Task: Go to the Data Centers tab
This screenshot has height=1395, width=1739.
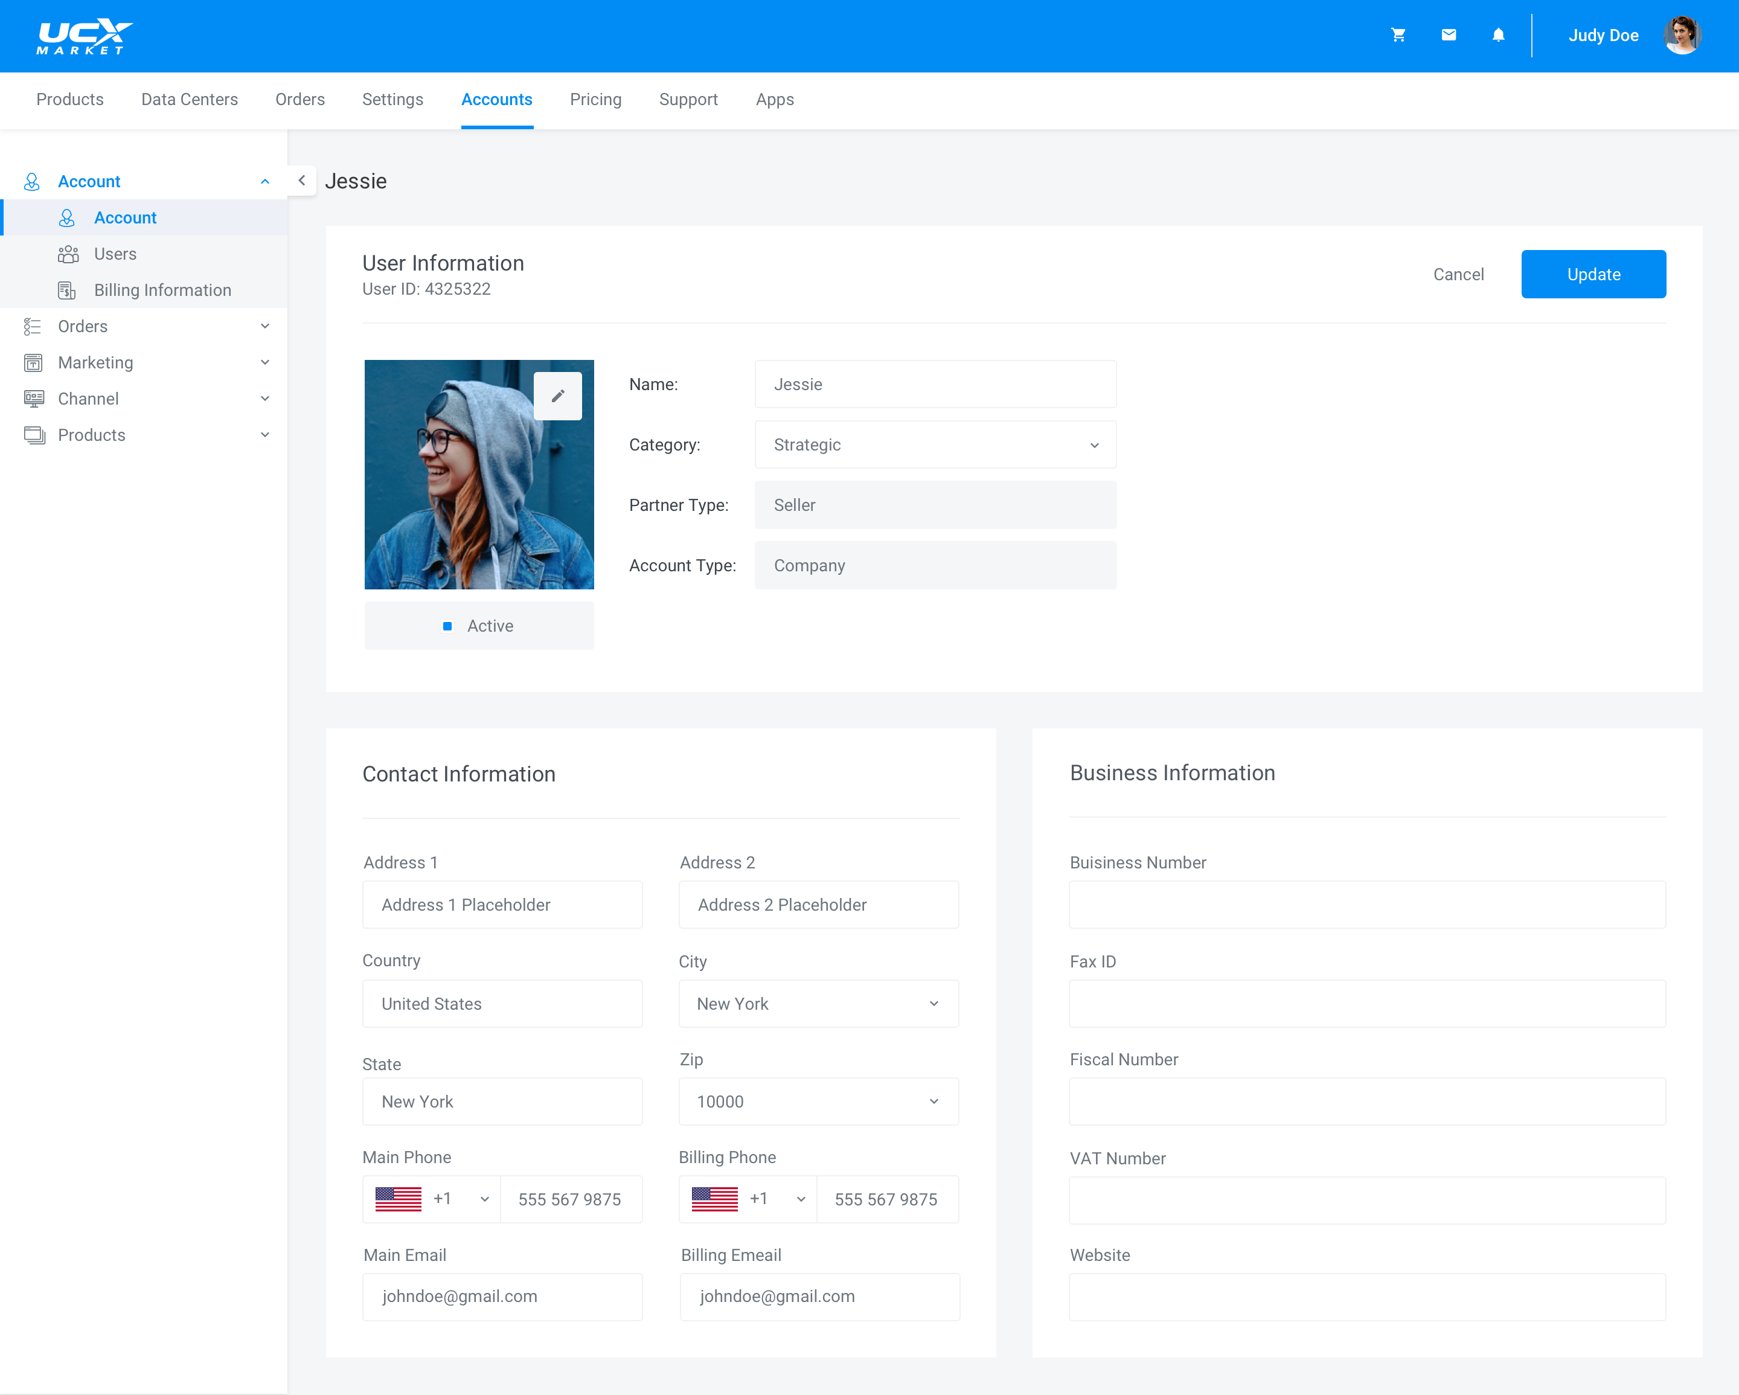Action: [x=190, y=99]
